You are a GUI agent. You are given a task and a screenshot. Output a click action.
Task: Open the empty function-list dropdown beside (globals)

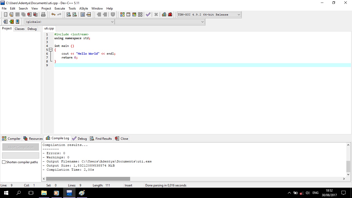click(x=160, y=22)
